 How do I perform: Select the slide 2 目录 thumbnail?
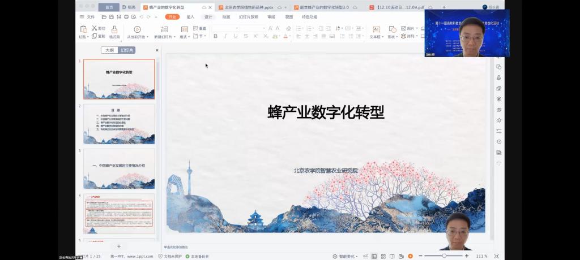pyautogui.click(x=119, y=124)
